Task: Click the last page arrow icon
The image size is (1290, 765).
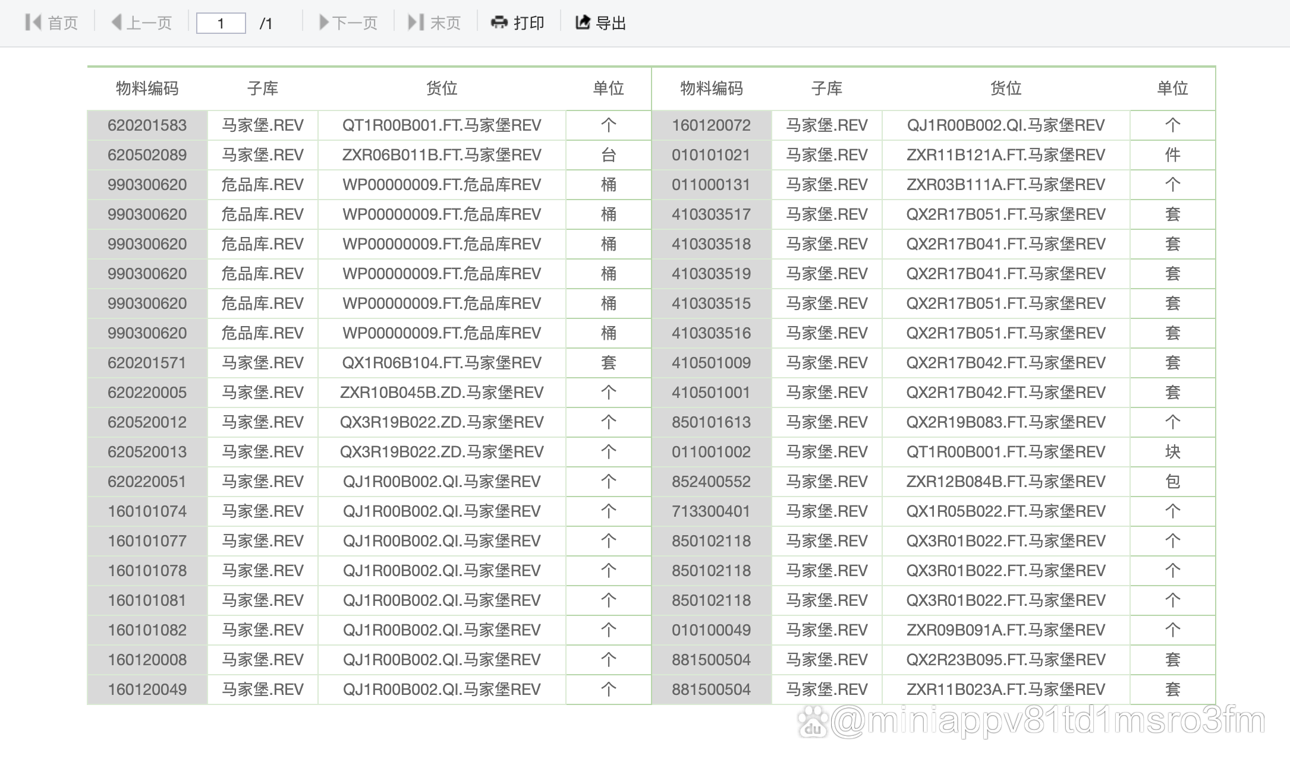Action: point(415,23)
